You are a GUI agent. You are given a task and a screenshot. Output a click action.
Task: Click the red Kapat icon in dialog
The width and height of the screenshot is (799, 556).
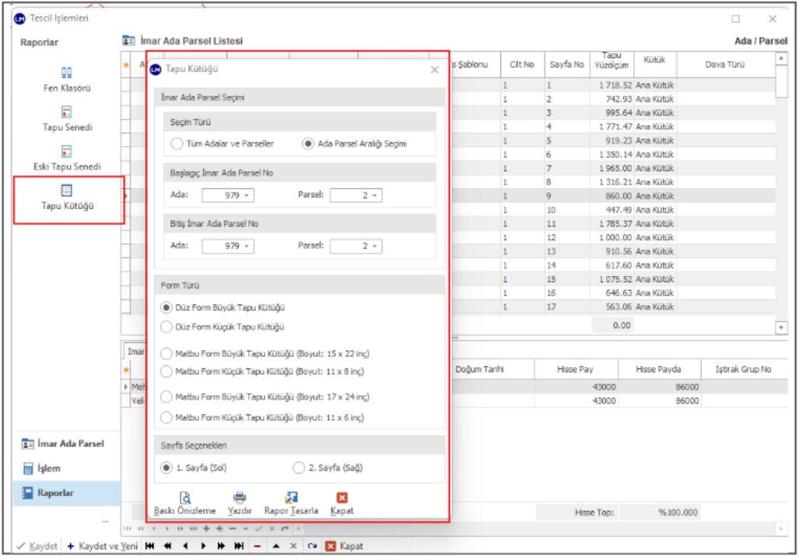[x=342, y=498]
